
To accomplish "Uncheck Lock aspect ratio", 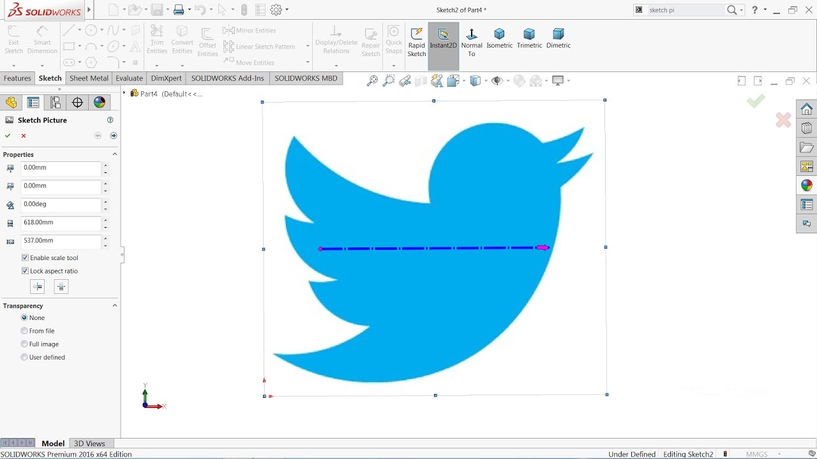I will (25, 271).
